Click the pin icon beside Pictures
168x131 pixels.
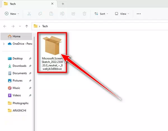click(30, 81)
